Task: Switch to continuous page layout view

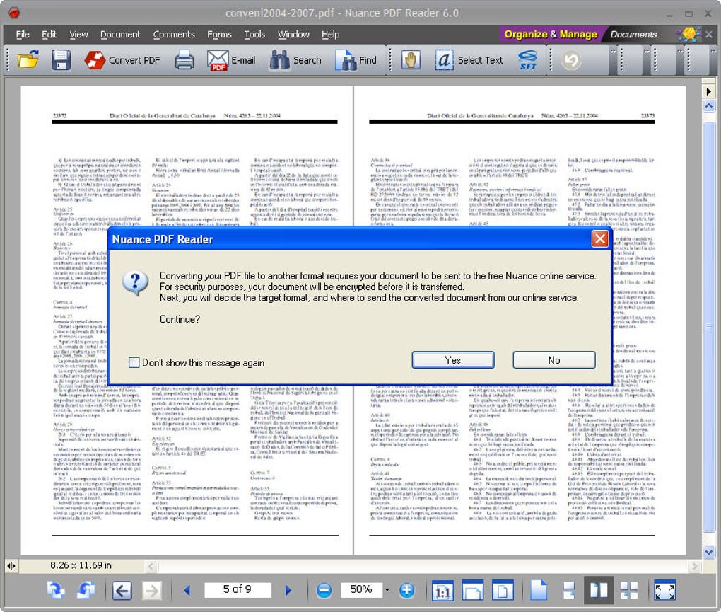Action: (x=569, y=590)
